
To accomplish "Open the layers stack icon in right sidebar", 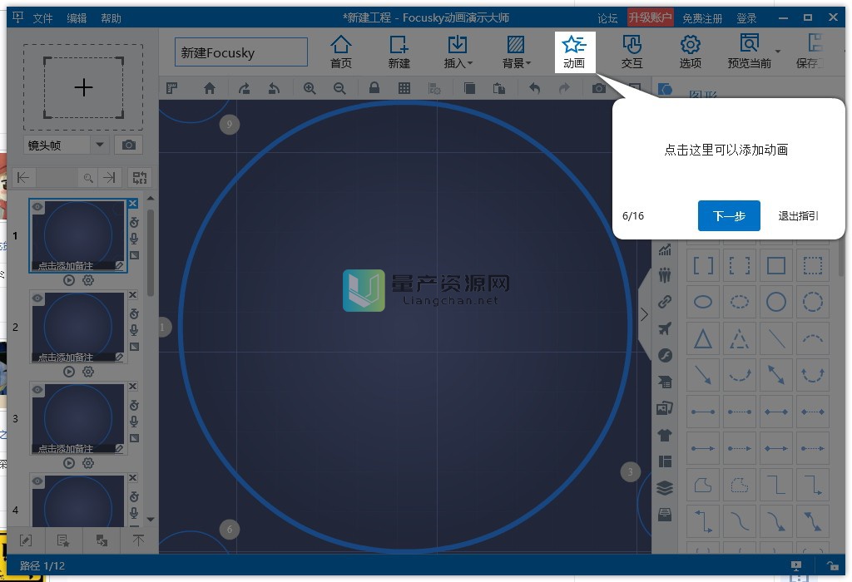I will pyautogui.click(x=665, y=487).
